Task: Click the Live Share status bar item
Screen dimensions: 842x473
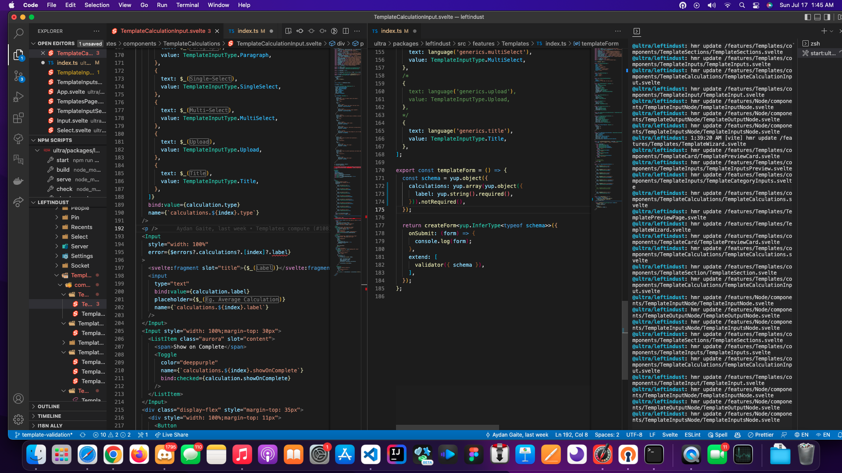Action: [171, 435]
